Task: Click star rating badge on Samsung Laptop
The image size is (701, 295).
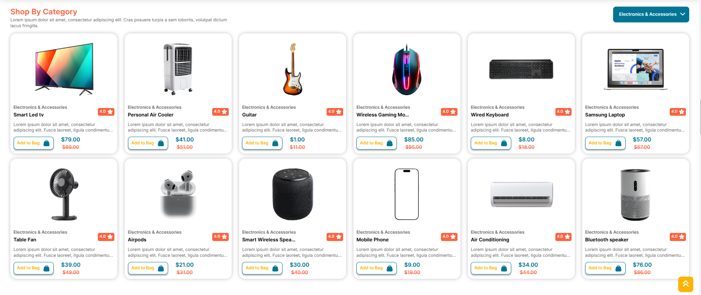Action: click(x=677, y=112)
